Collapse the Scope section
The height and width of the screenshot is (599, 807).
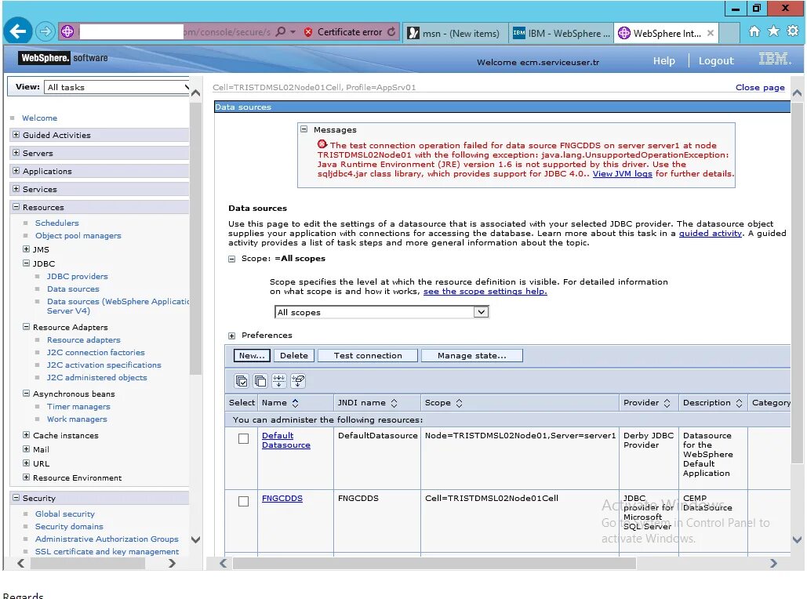231,259
